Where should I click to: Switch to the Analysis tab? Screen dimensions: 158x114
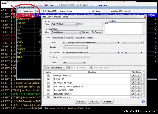point(90,38)
